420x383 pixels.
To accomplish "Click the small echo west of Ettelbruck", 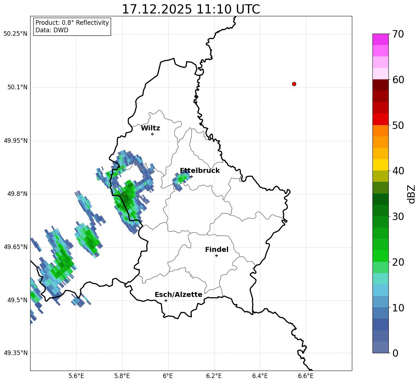I will [x=181, y=181].
